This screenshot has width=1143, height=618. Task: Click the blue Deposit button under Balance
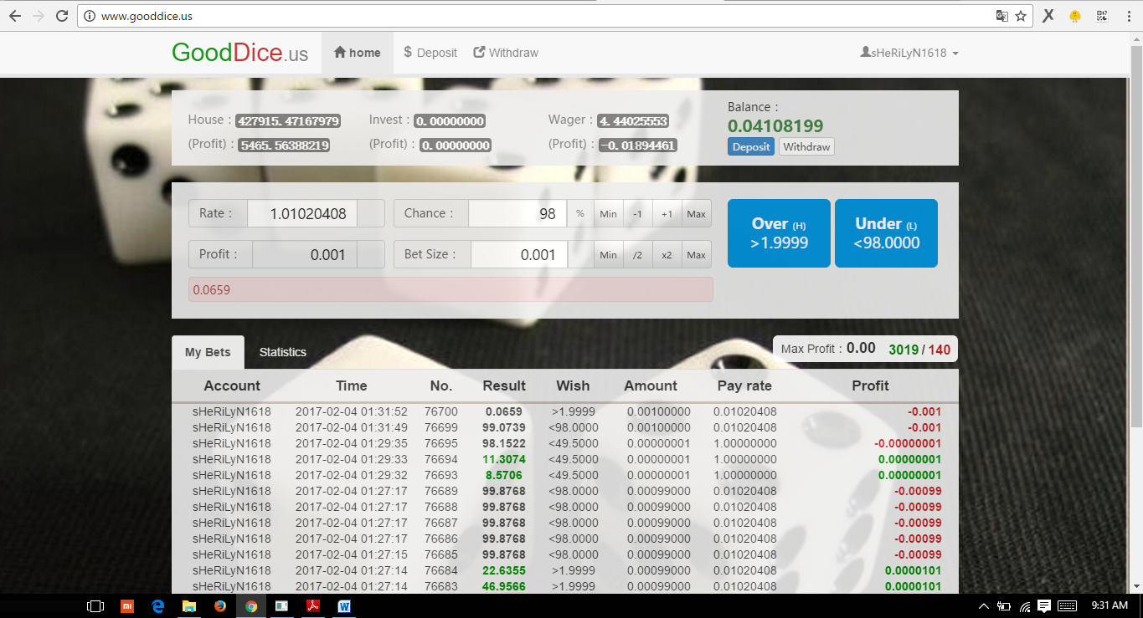click(x=751, y=146)
